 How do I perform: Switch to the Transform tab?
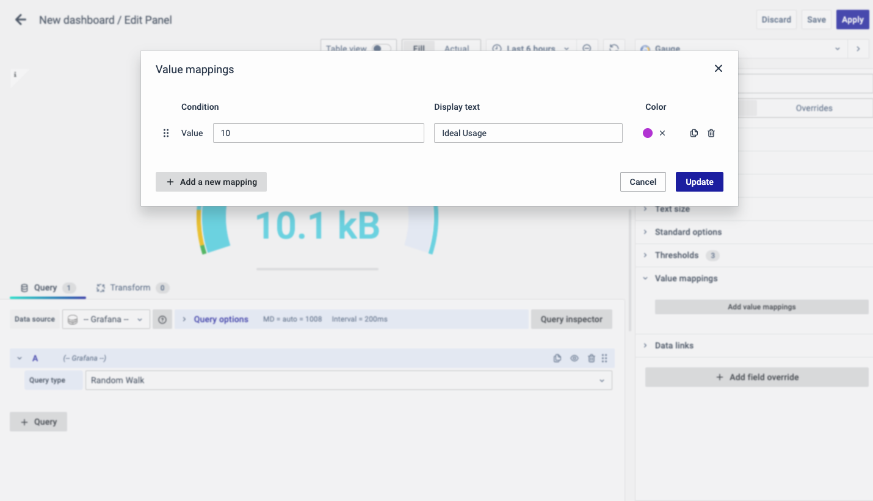(130, 287)
